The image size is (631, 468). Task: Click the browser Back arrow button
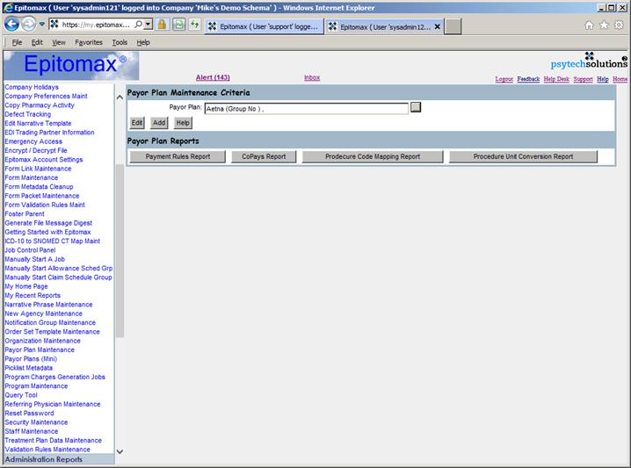click(x=12, y=25)
